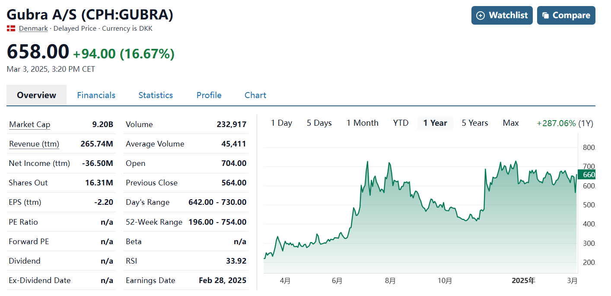Select 1 Day chart range
This screenshot has height=296, width=611.
(x=281, y=123)
